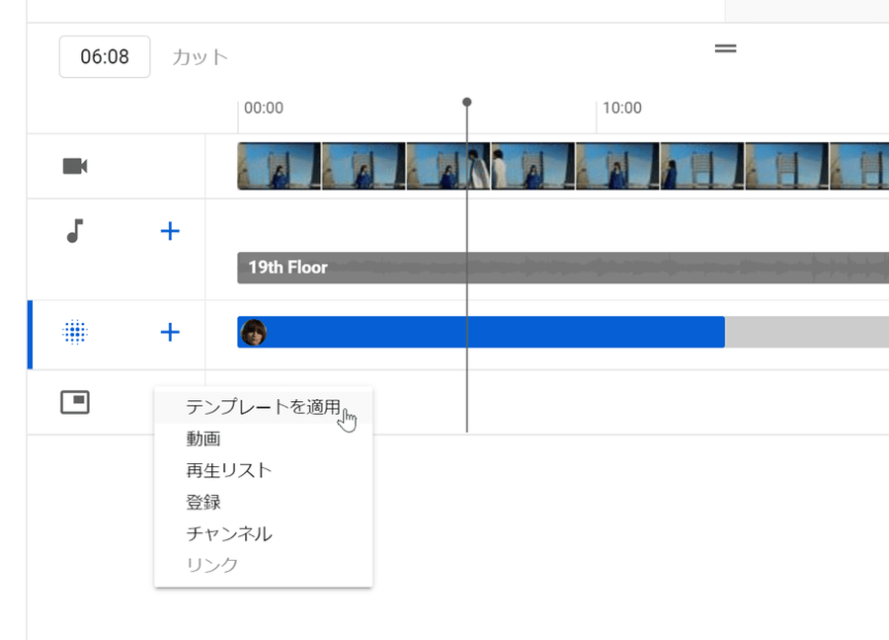The image size is (889, 640).
Task: Choose チャンネル element type
Action: click(x=229, y=533)
